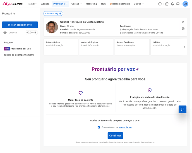Click the GH user avatar
192x153 pixels.
[185, 4]
